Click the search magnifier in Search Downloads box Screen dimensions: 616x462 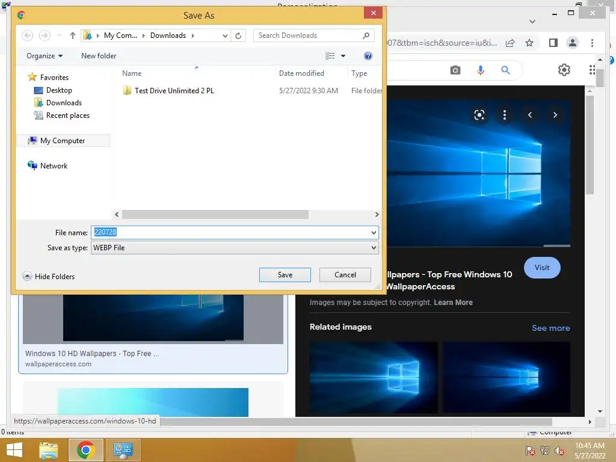tap(366, 35)
